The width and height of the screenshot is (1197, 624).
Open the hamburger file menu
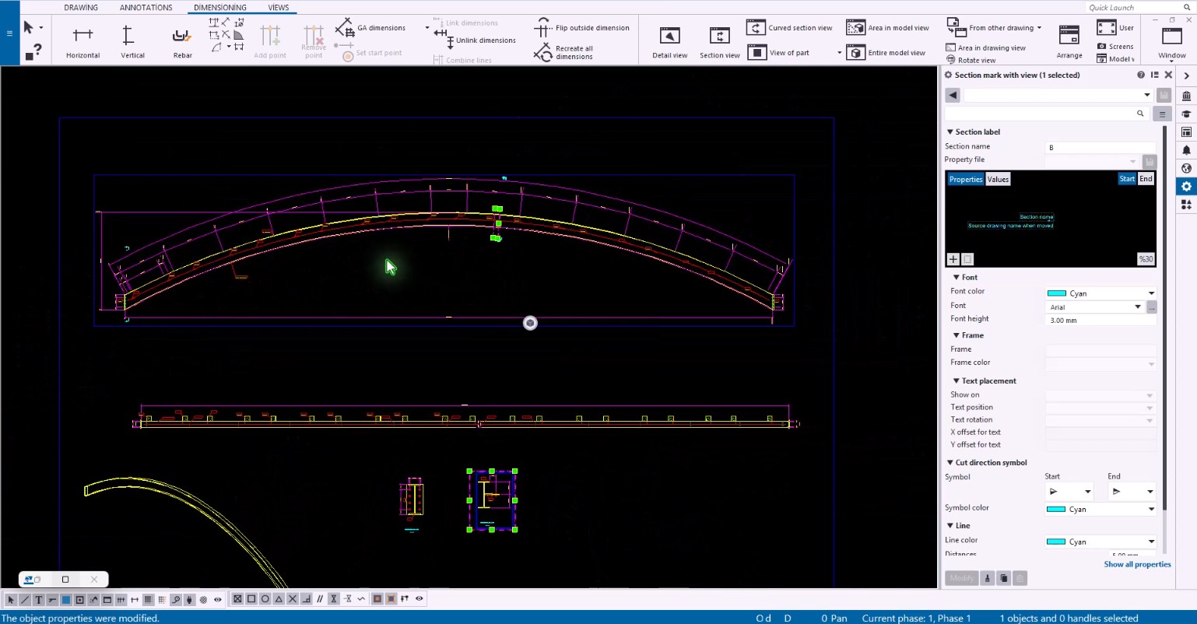[x=9, y=33]
